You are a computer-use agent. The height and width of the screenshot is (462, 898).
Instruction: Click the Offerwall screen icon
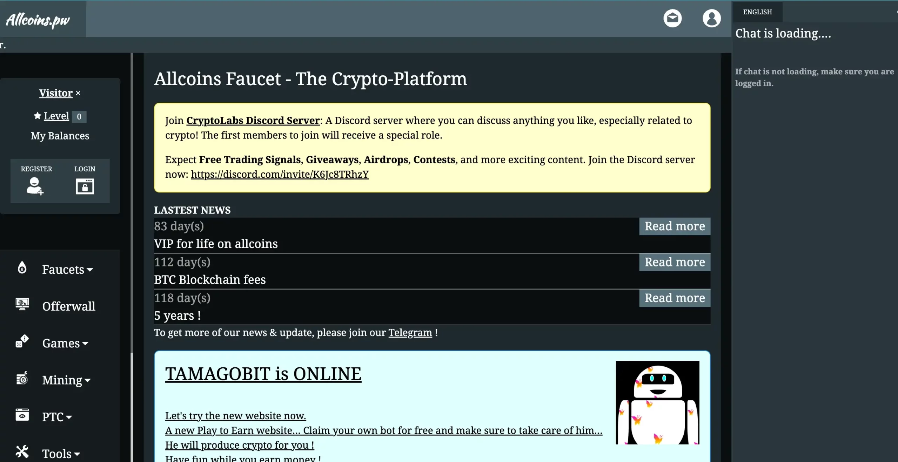(x=22, y=306)
